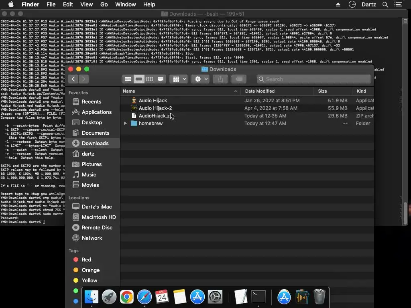
Task: Switch Finder to column view
Action: [x=150, y=79]
